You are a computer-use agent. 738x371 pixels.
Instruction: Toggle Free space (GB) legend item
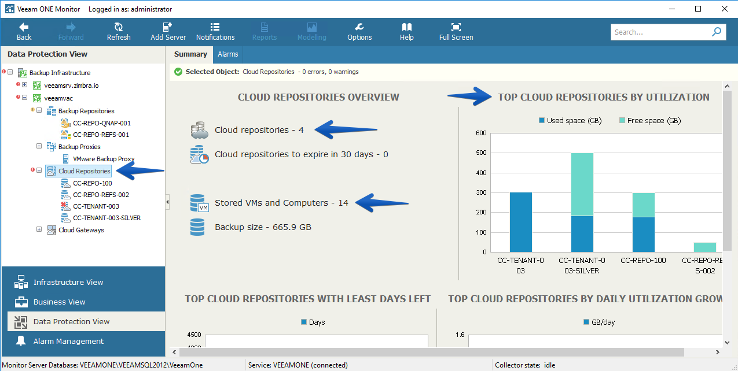(650, 120)
